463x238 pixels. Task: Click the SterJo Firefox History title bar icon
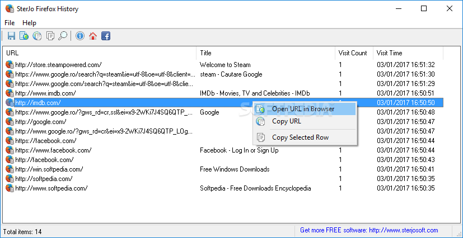click(x=10, y=8)
